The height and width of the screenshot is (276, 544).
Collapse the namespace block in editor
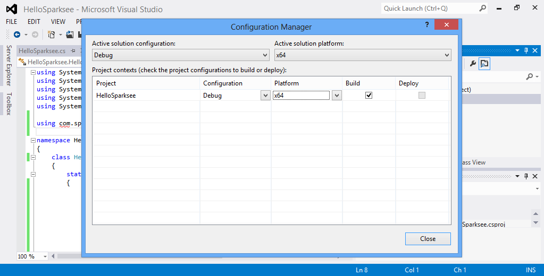(x=34, y=140)
